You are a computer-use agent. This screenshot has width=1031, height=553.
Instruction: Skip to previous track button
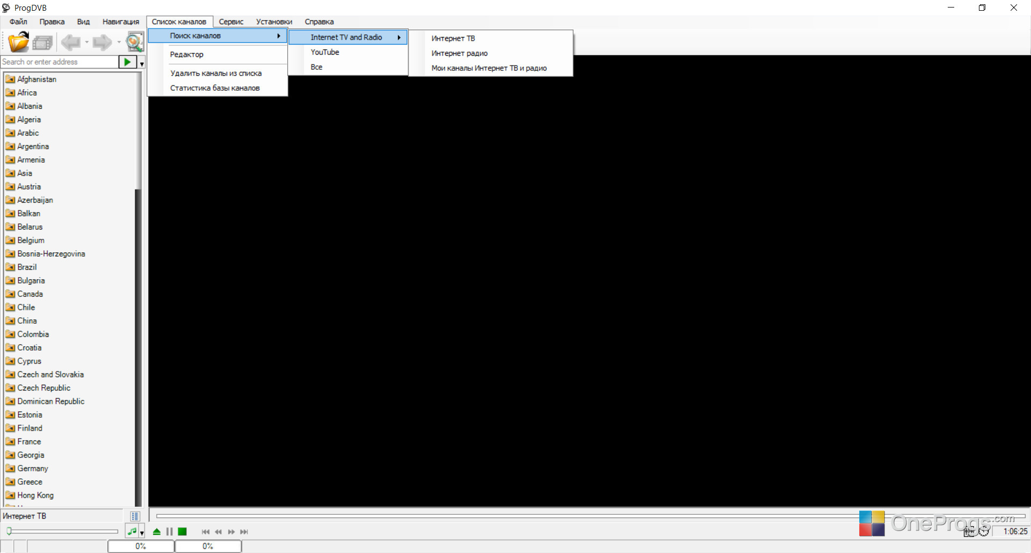point(205,532)
